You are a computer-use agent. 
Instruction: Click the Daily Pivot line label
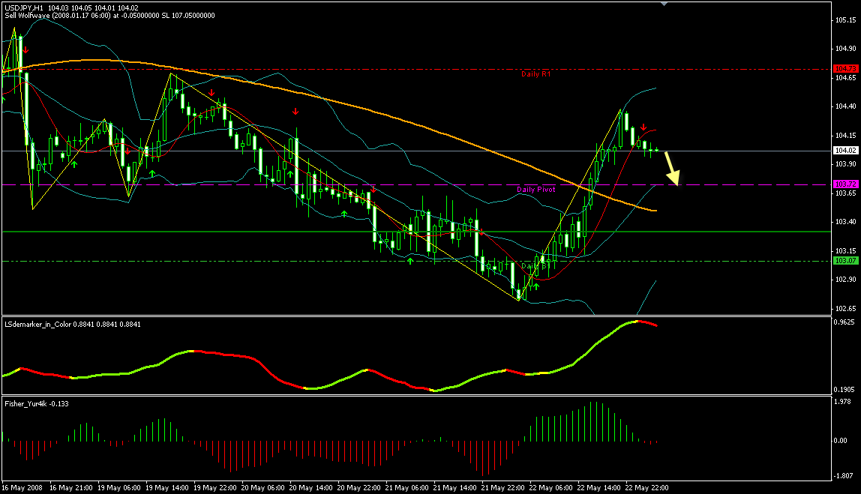(536, 190)
